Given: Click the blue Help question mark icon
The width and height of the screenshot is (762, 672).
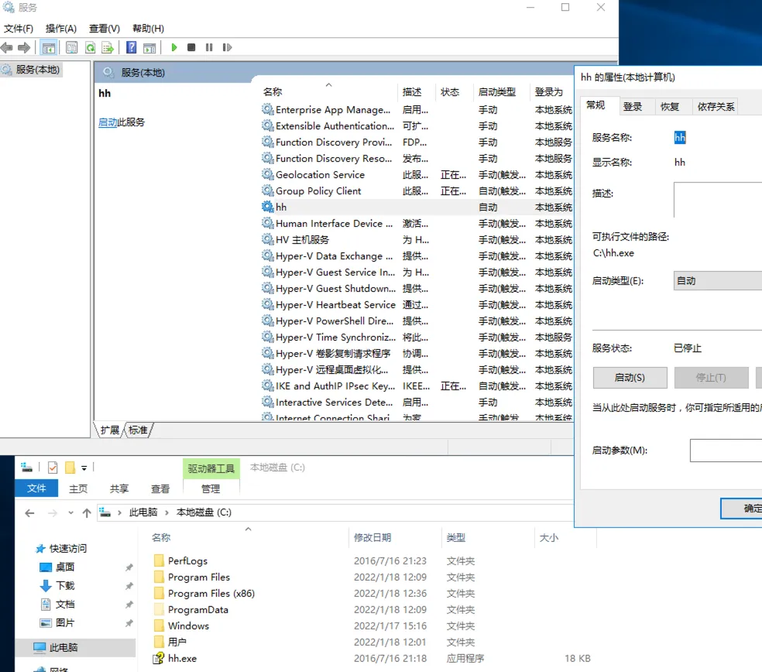Looking at the screenshot, I should pos(132,48).
